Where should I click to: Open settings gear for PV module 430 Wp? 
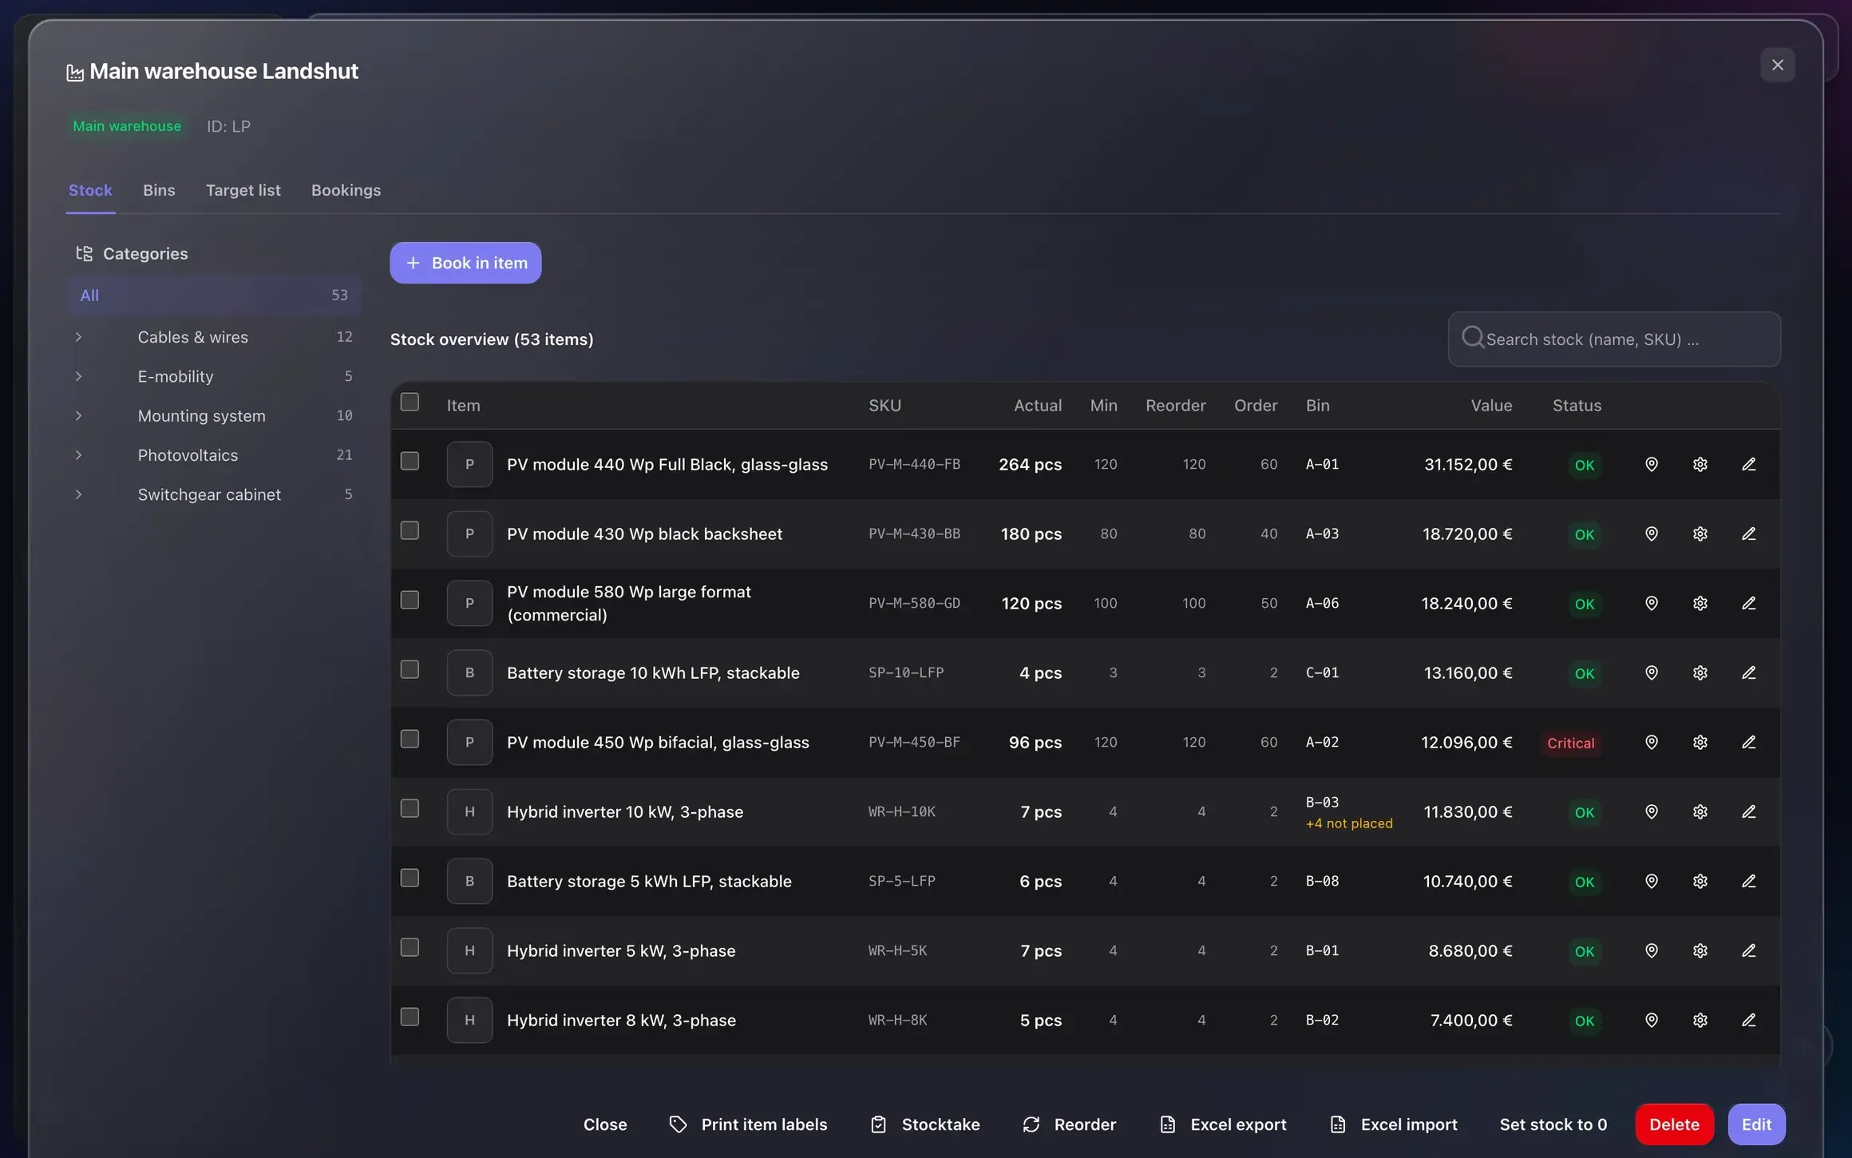click(x=1700, y=533)
